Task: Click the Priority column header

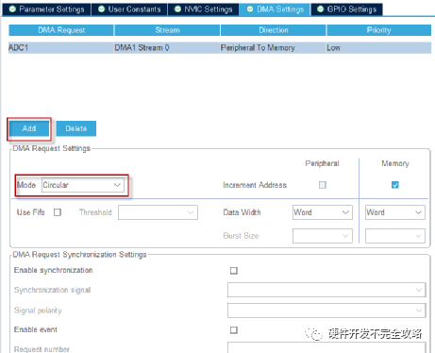Action: click(379, 30)
